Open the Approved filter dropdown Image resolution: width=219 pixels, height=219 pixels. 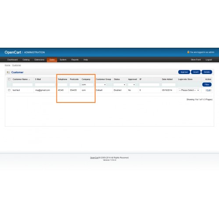point(131,85)
